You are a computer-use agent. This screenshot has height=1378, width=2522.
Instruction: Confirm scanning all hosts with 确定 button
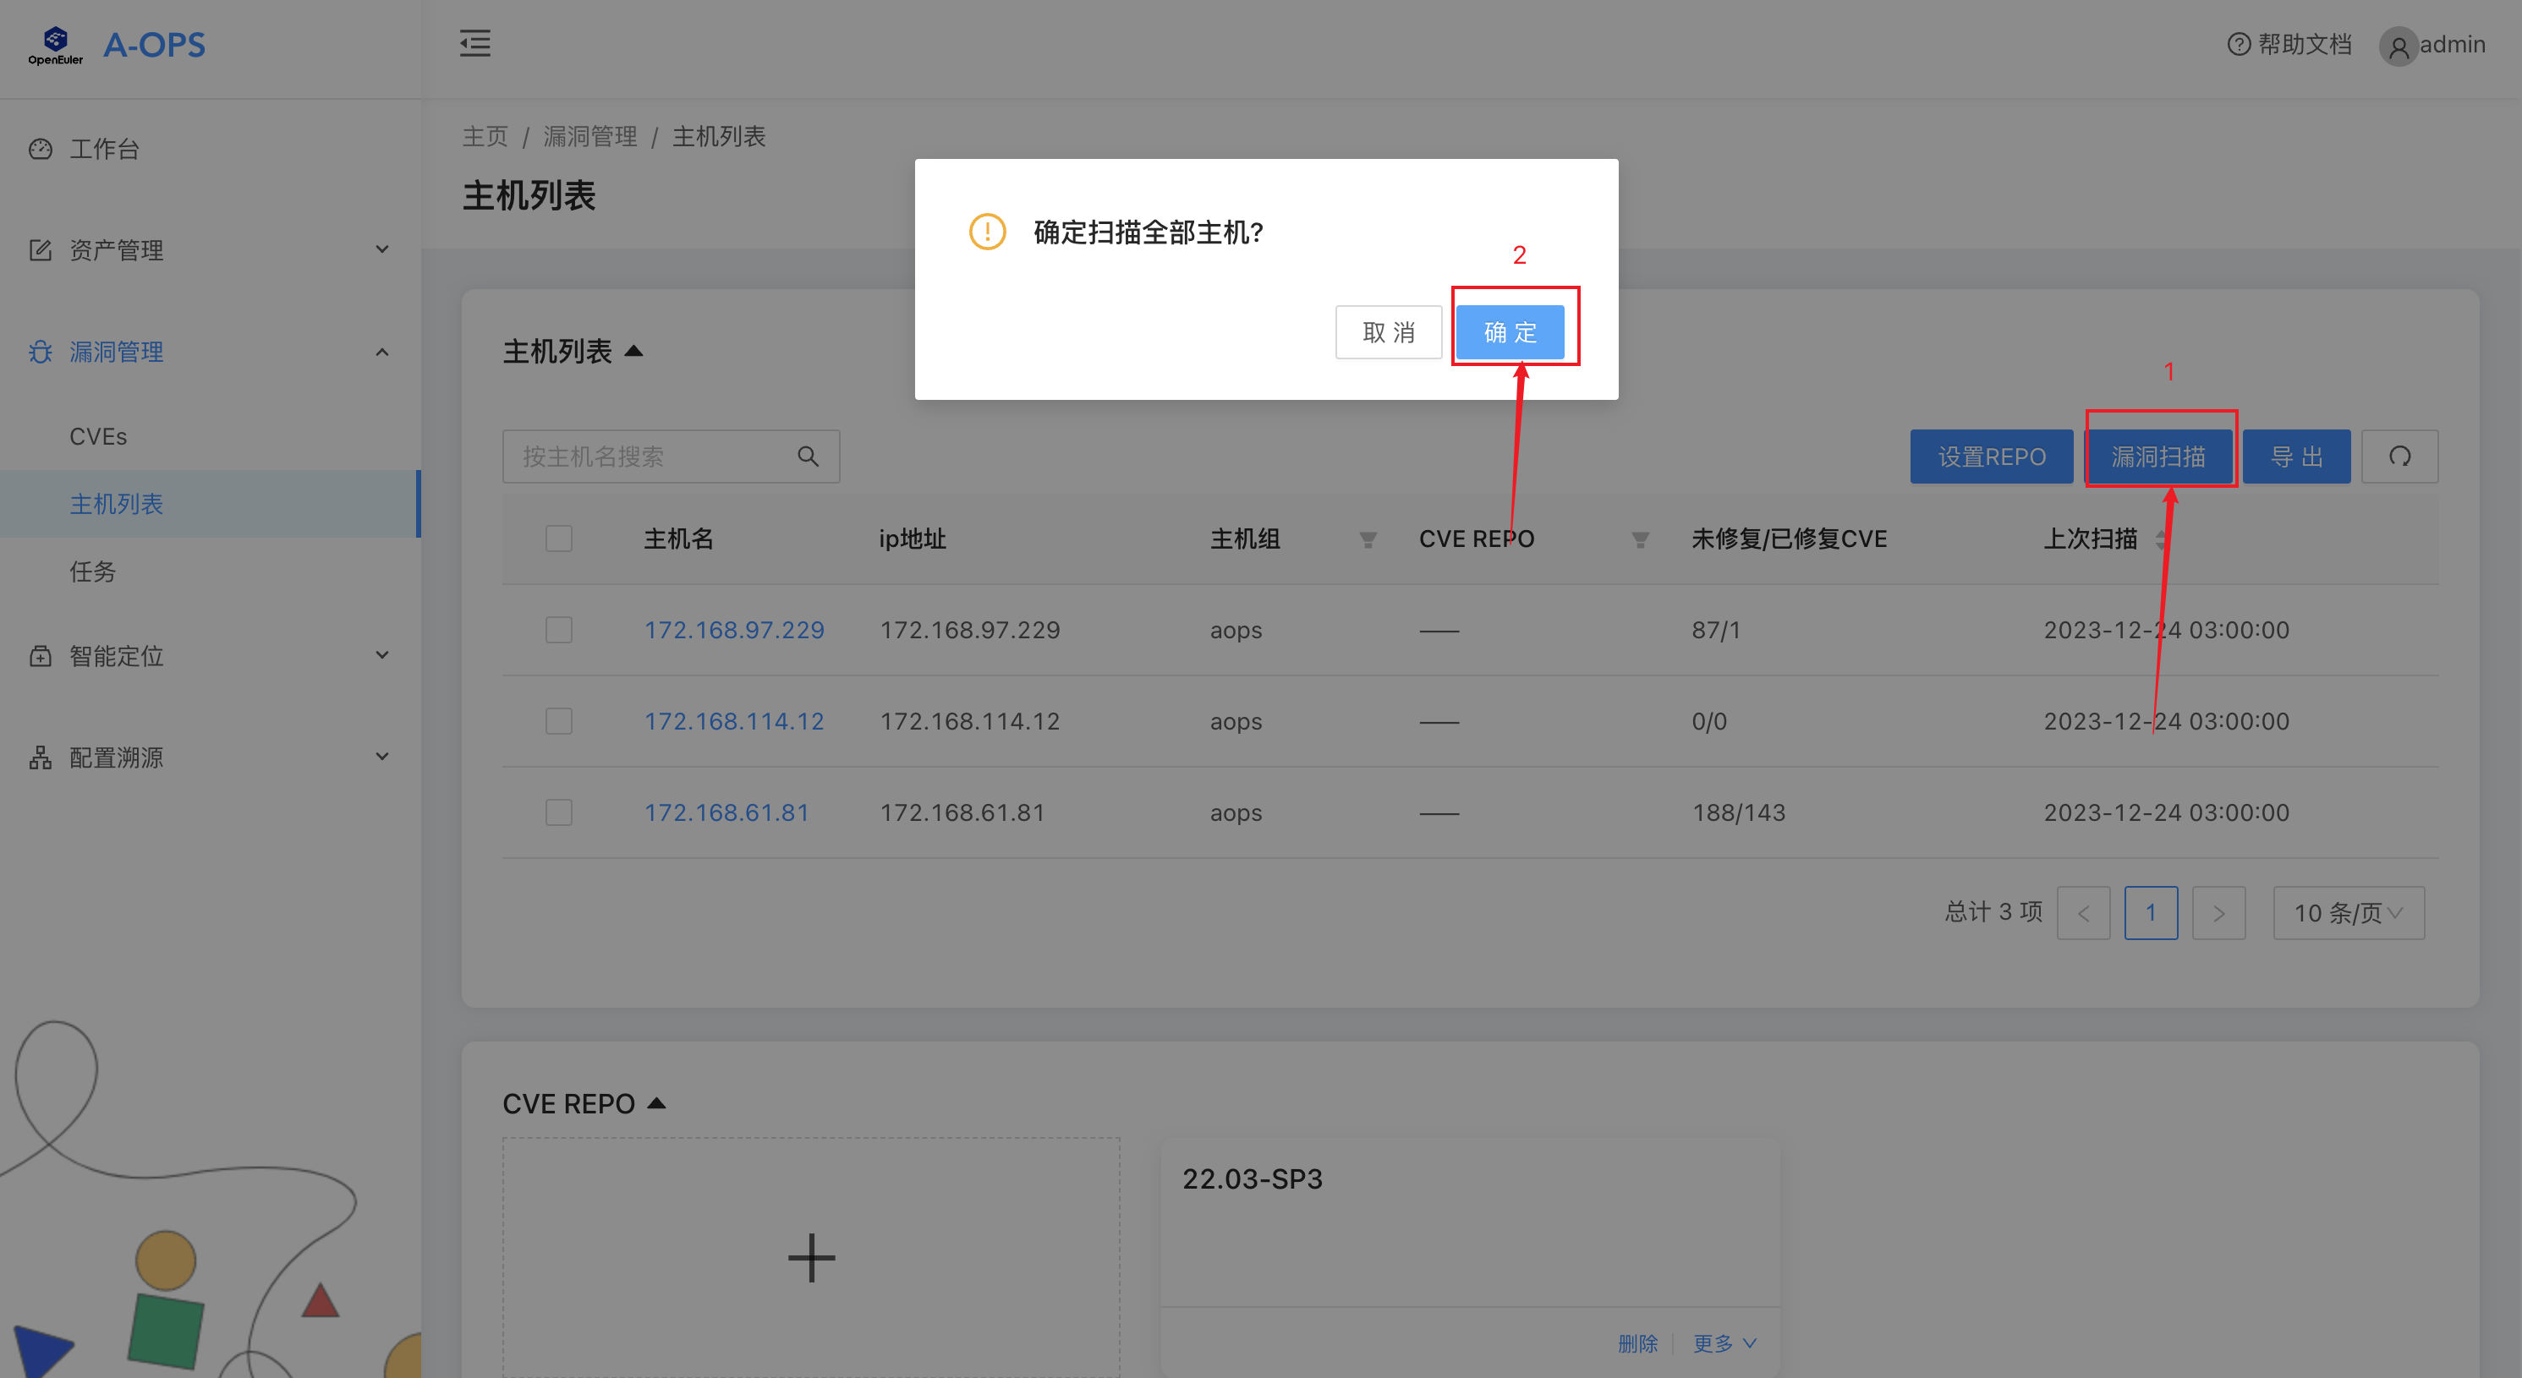tap(1510, 331)
